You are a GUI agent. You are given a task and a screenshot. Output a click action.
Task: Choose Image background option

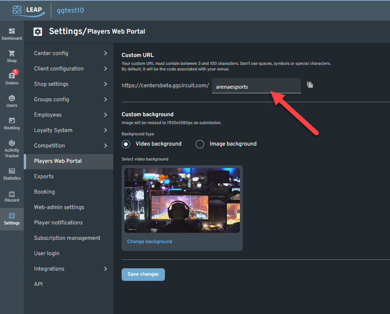(x=199, y=144)
